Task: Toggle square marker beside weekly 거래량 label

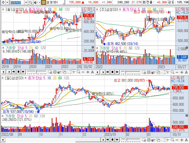Action: [x=97, y=48]
